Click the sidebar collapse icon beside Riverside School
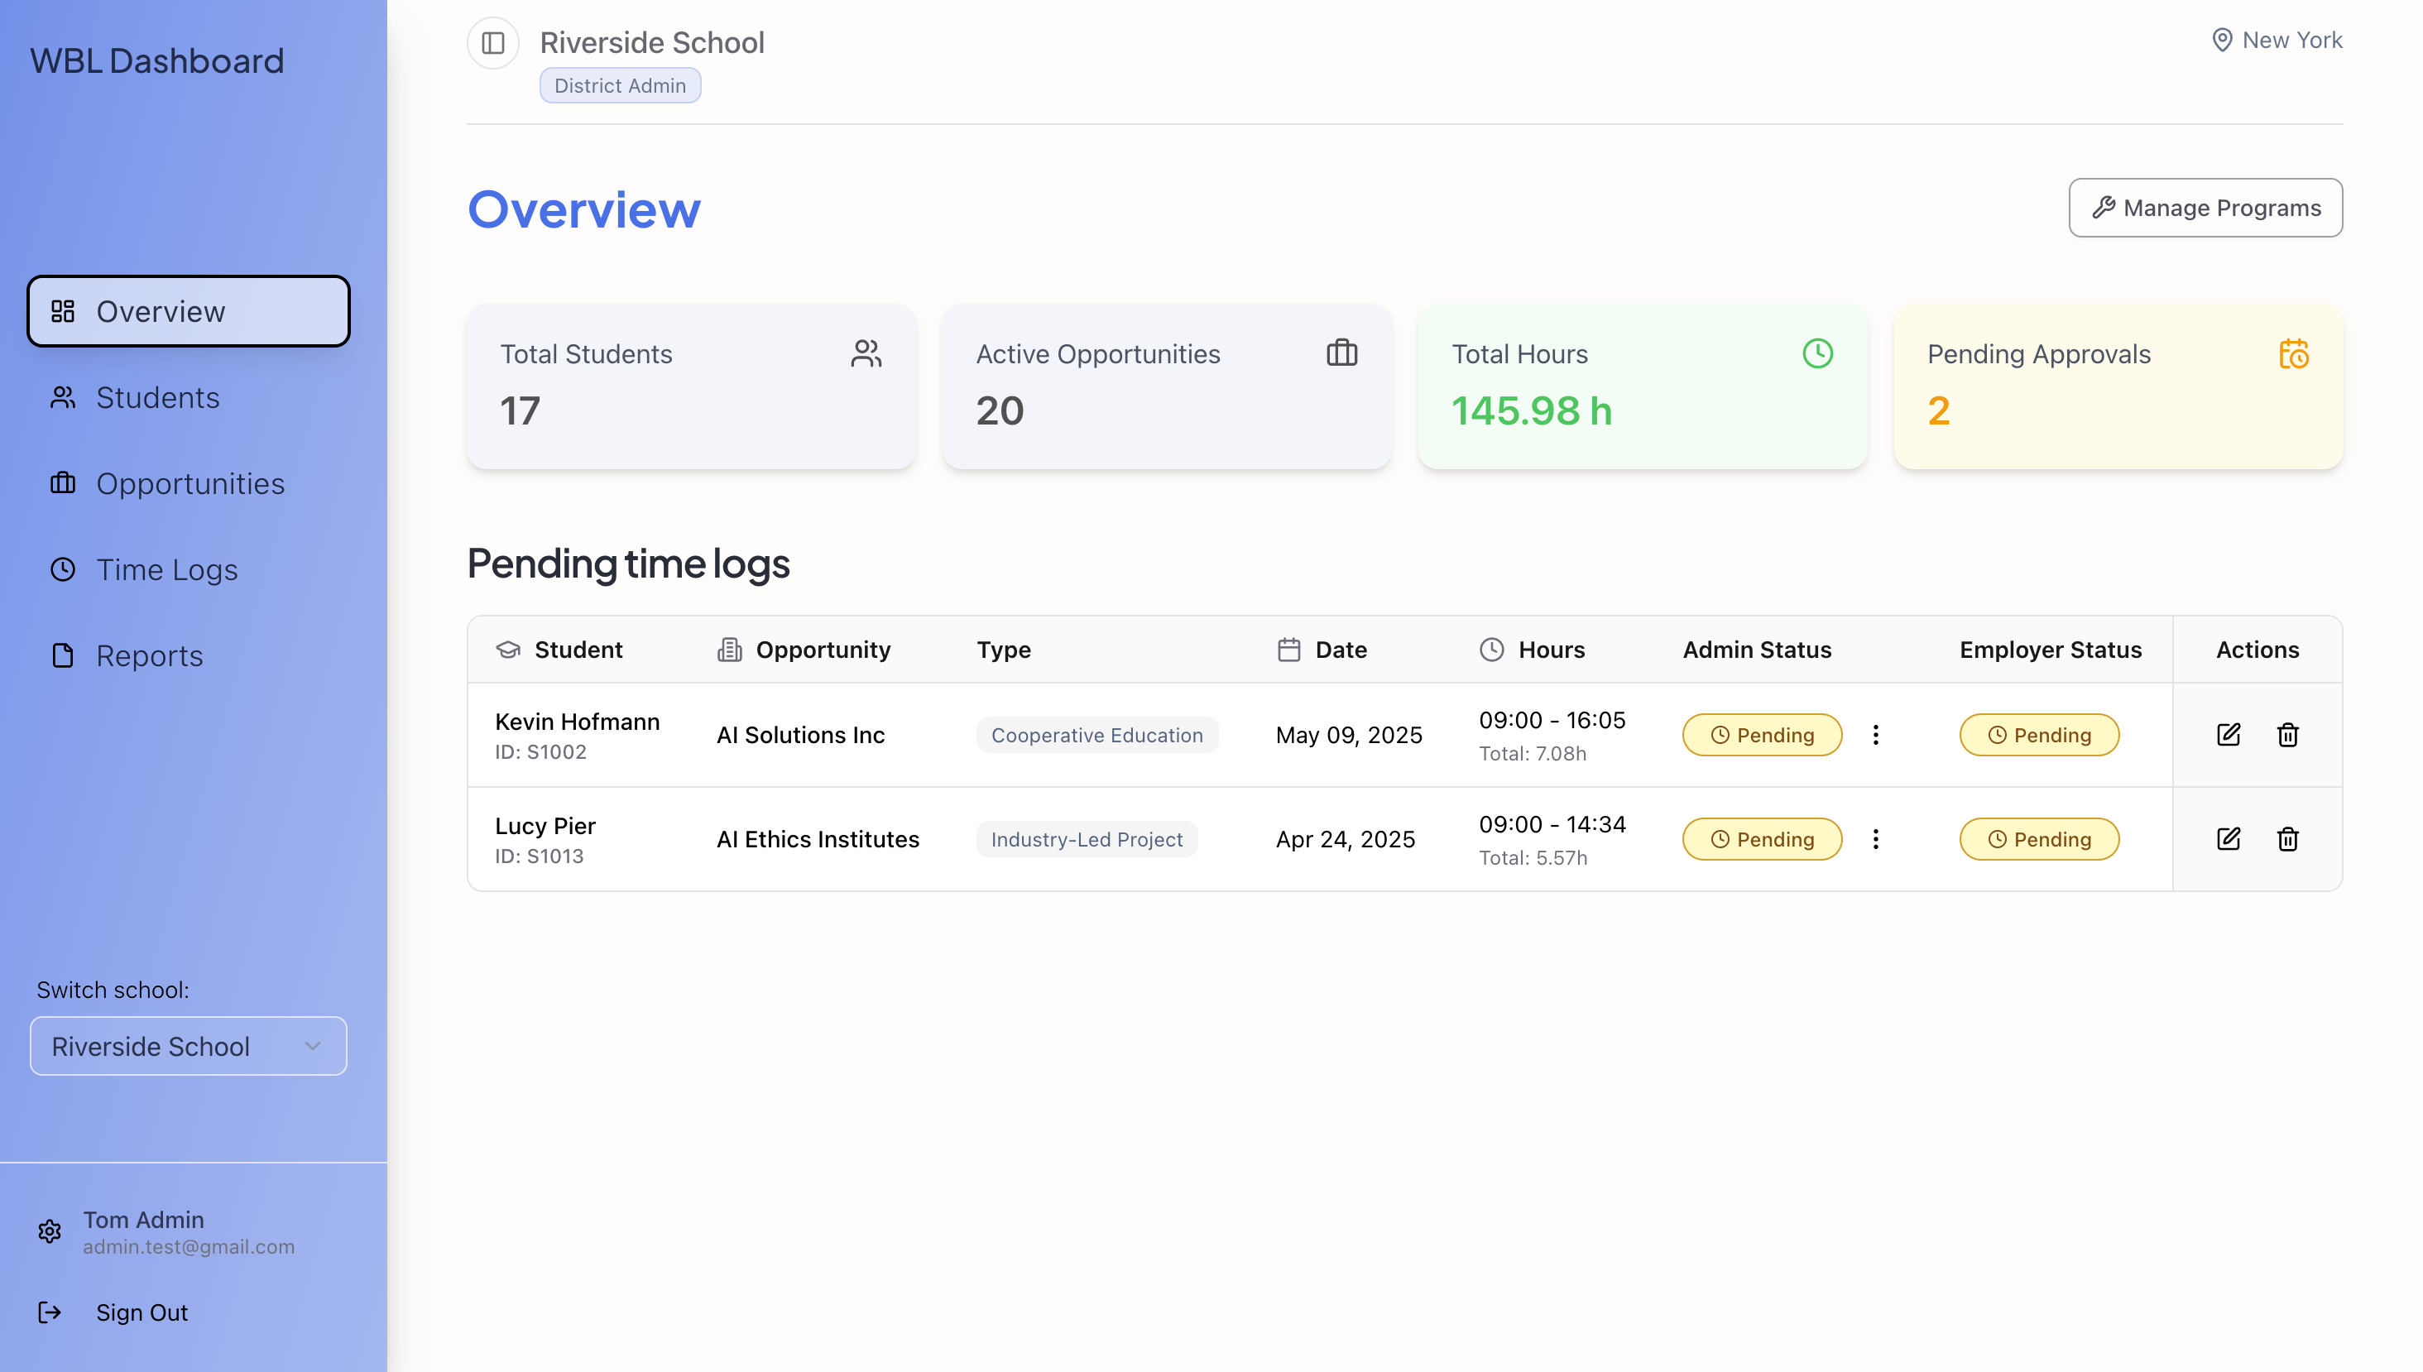Screen dimensions: 2423x1372 492,42
